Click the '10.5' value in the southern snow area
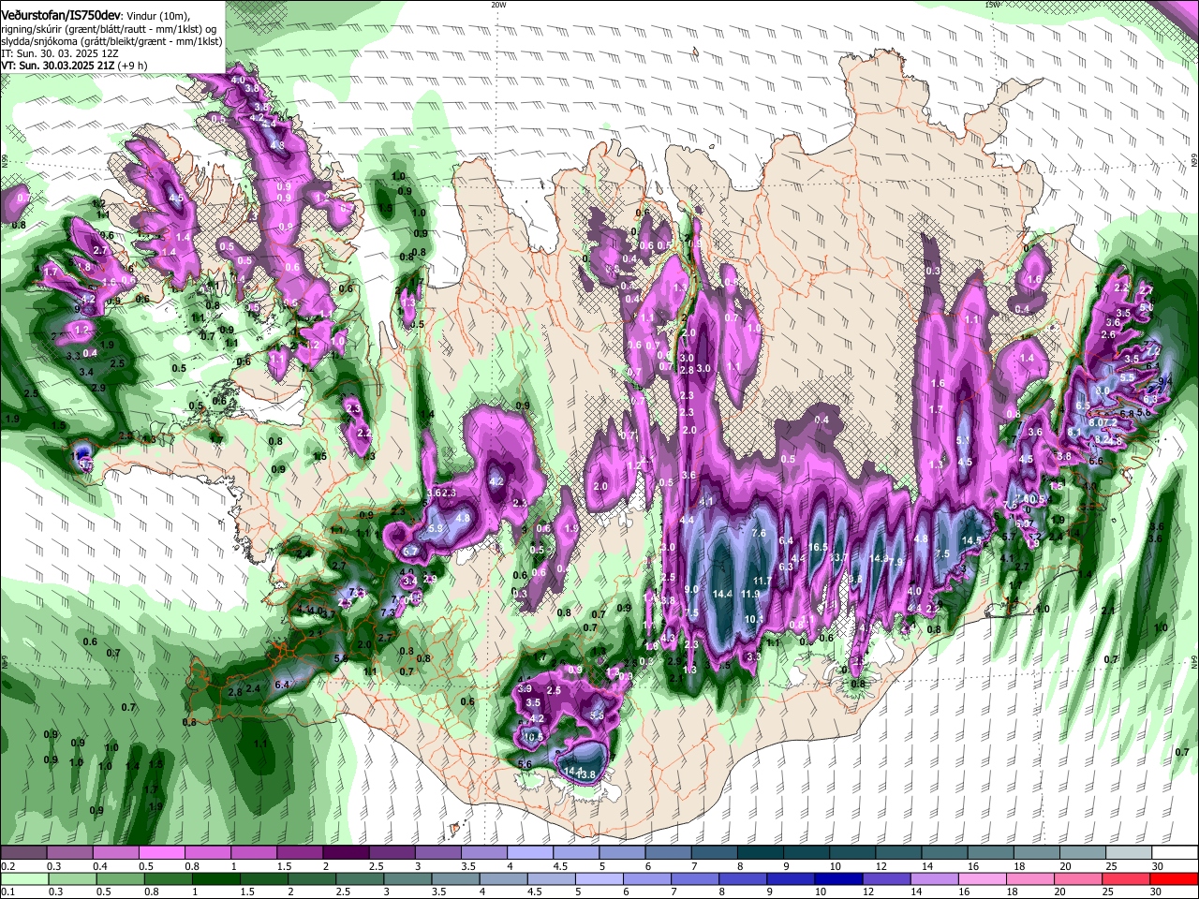The height and width of the screenshot is (899, 1199). [x=533, y=737]
